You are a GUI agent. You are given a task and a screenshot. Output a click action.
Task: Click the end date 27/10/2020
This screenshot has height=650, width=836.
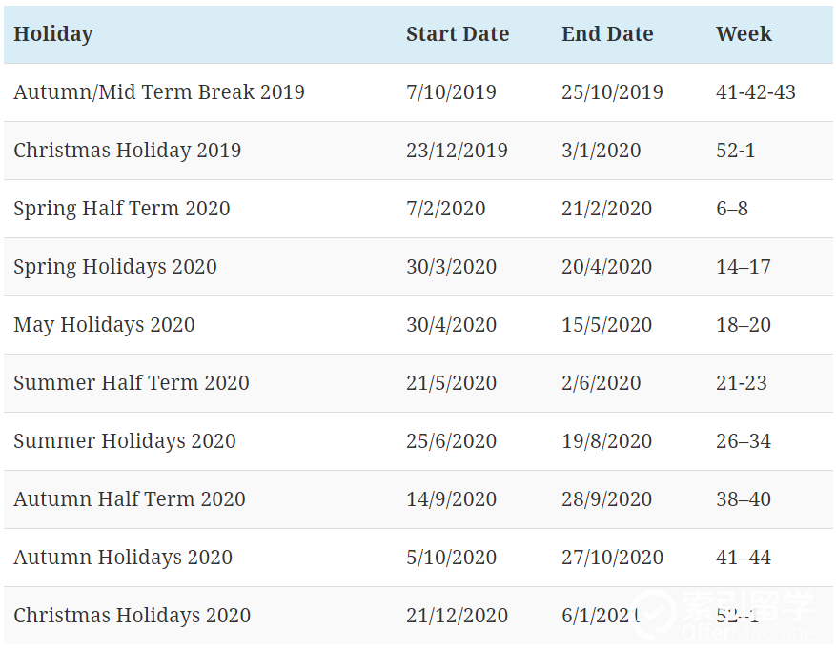[612, 558]
